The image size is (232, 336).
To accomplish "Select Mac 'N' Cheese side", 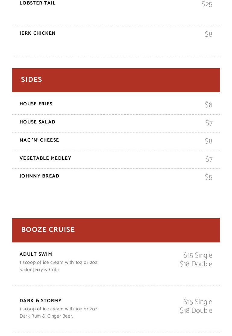I will (x=39, y=140).
